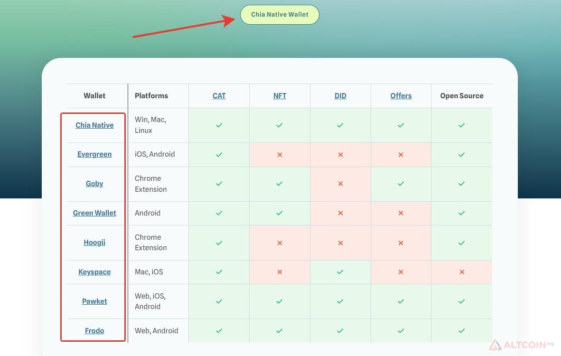Image resolution: width=561 pixels, height=356 pixels.
Task: Click the Offers column header link
Action: [401, 96]
